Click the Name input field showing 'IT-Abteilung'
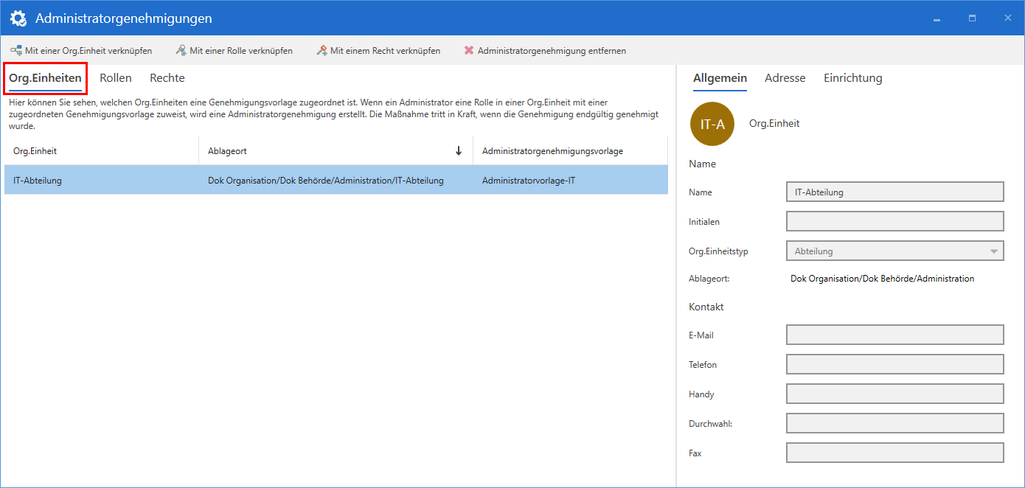This screenshot has width=1025, height=488. tap(894, 192)
